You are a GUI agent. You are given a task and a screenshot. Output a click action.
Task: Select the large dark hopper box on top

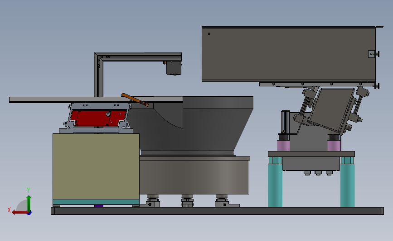(x=289, y=54)
